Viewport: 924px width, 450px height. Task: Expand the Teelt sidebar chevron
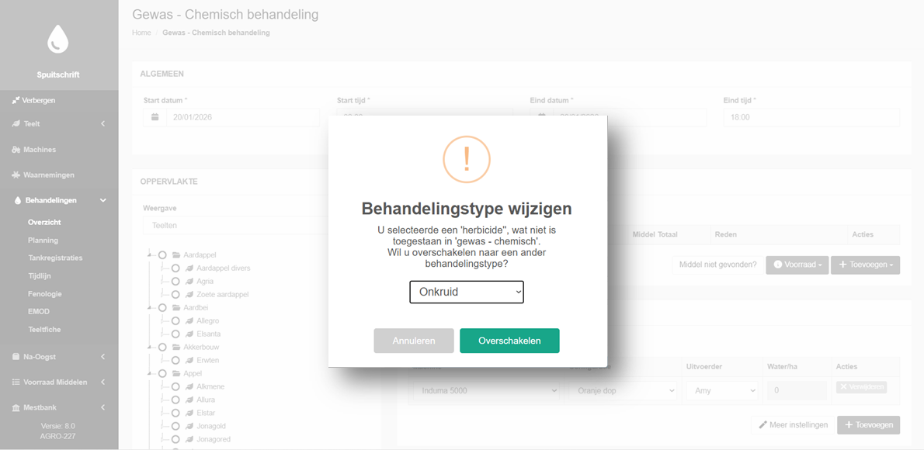point(103,123)
